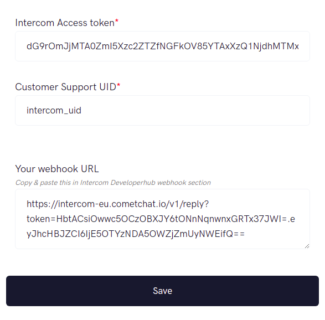Focus the Intercom Access token field

[x=162, y=46]
